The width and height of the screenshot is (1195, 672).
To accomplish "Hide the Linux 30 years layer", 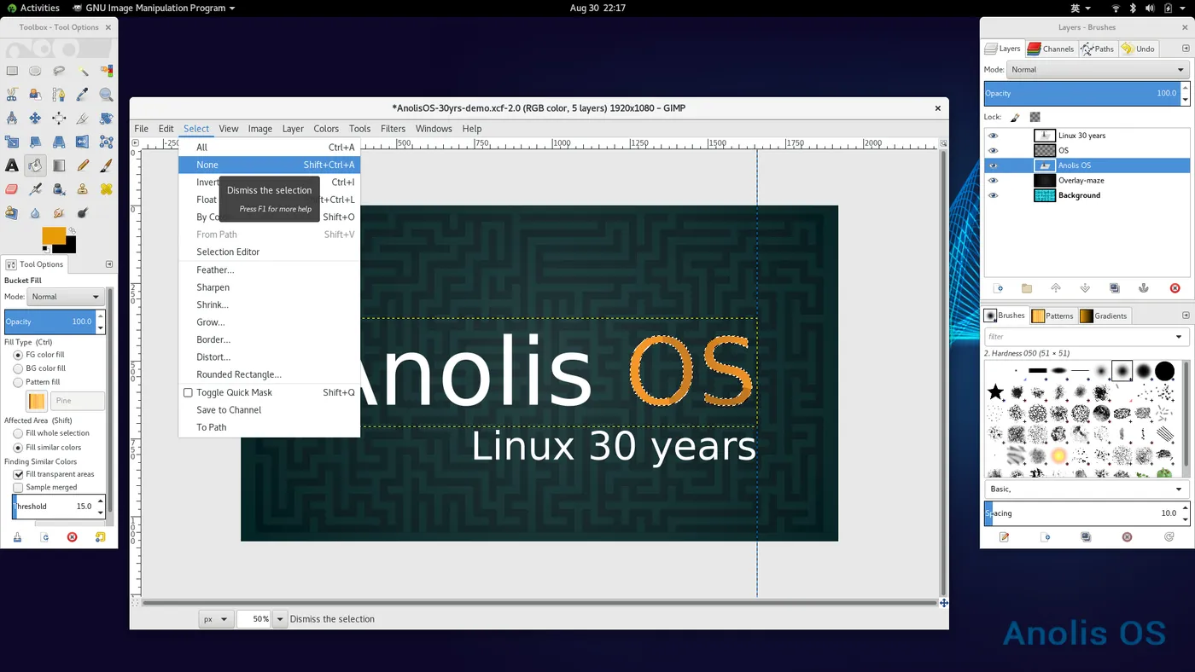I will [993, 136].
